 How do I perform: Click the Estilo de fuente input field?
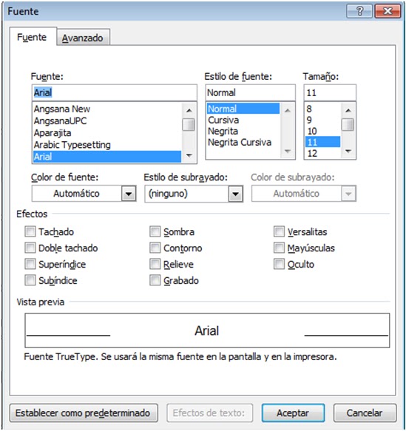pos(251,92)
